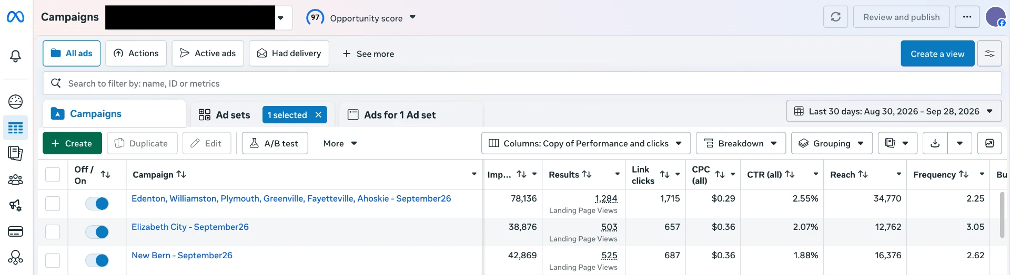
Task: Open the Events manager nodes icon
Action: point(15,257)
